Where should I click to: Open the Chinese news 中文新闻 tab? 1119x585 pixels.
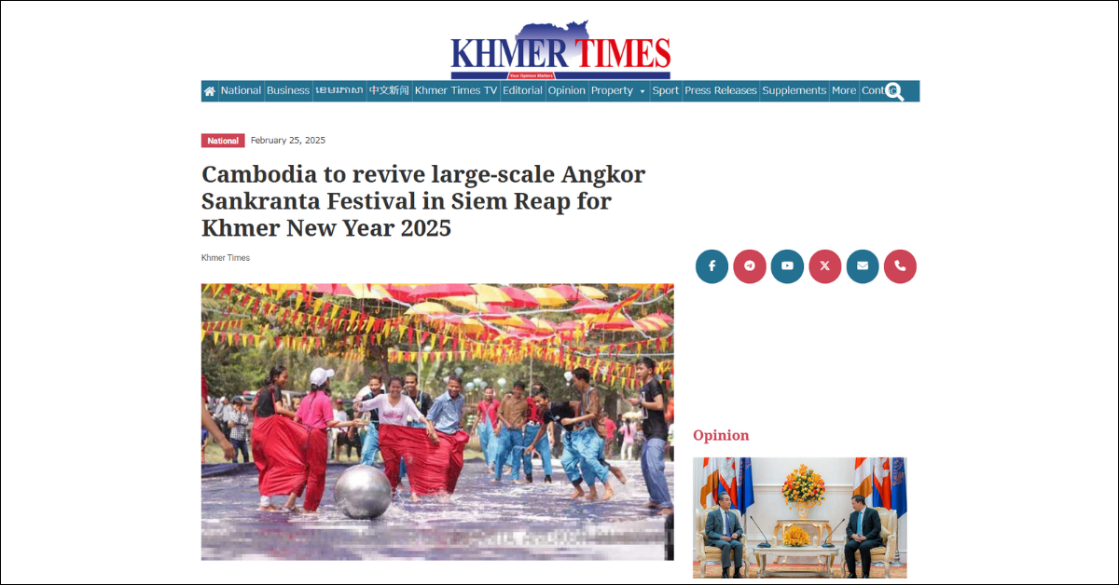click(389, 90)
